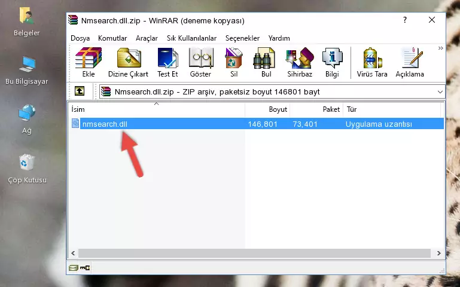This screenshot has height=287, width=460.
Task: Click the nmsearch.dll file icon
Action: click(x=75, y=123)
